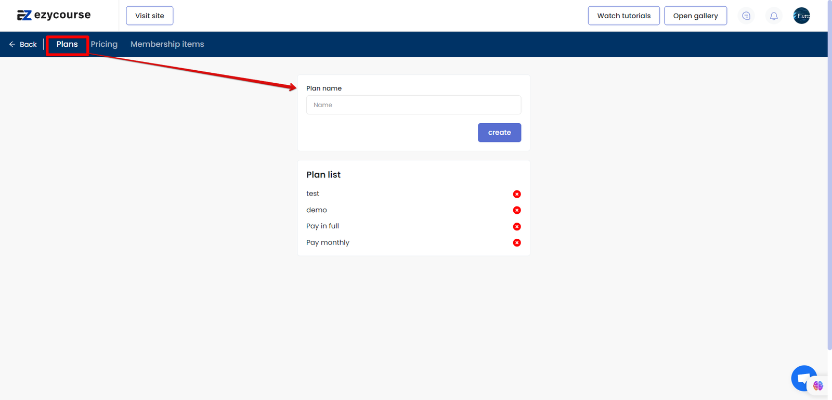Viewport: 832px width, 400px height.
Task: Remove the 'demo' plan via red X icon
Action: (x=517, y=210)
